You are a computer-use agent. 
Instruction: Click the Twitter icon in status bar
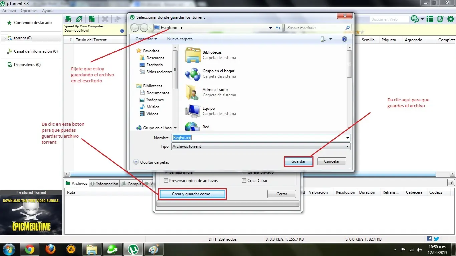[x=436, y=239]
